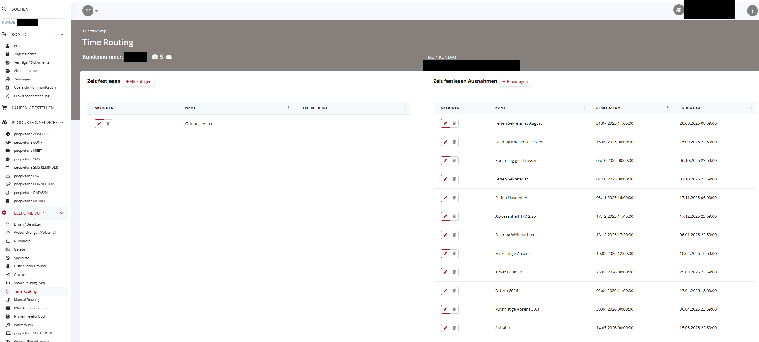Open Zahlungen in sidebar

[22, 79]
